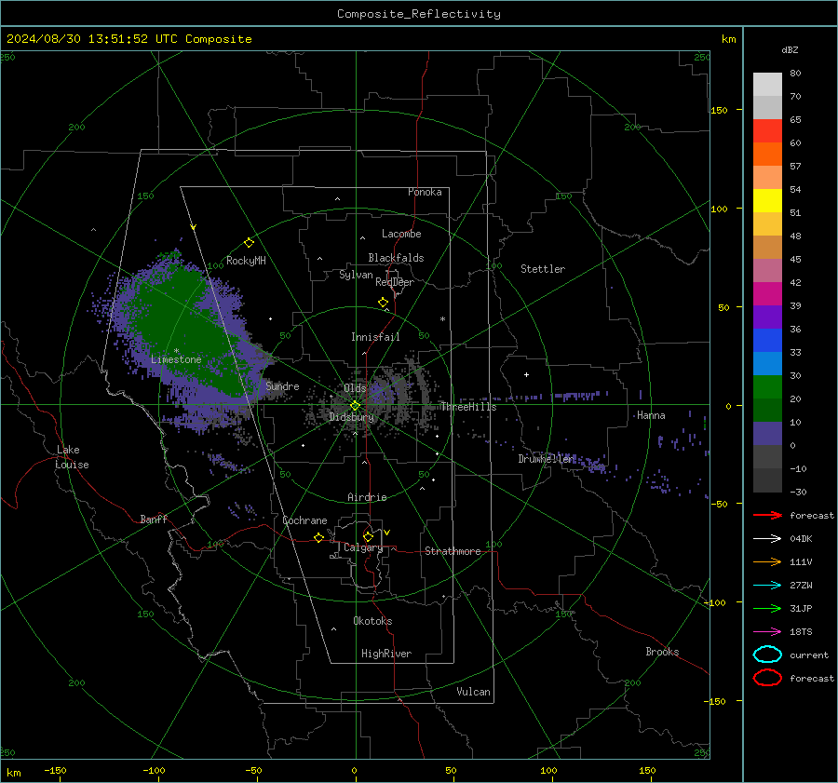
Task: Click the red forecast ellipse icon
Action: (x=767, y=678)
